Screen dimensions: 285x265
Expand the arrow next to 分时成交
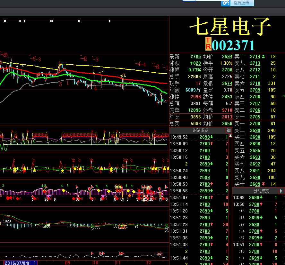281,191
